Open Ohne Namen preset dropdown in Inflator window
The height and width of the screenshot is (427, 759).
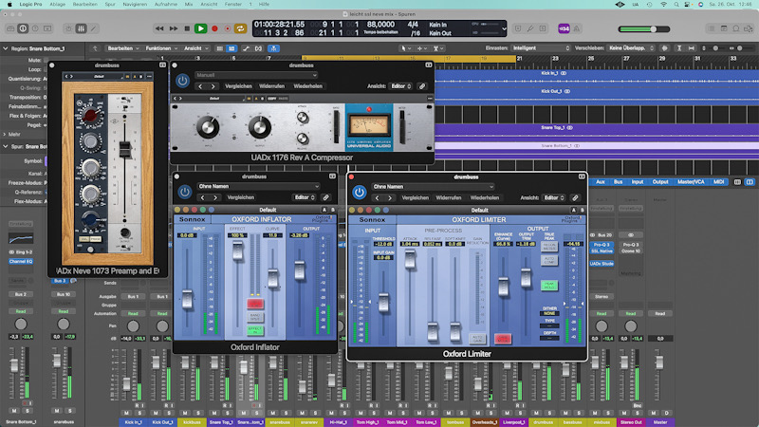pos(258,186)
